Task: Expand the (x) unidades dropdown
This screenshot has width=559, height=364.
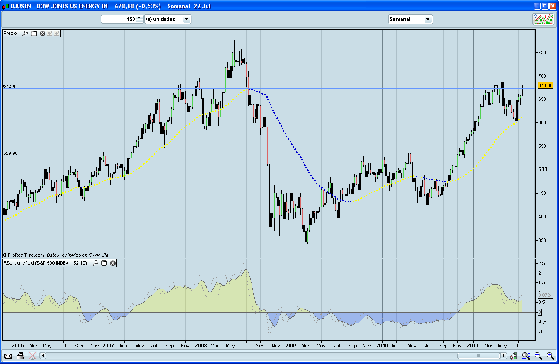Action: pyautogui.click(x=186, y=19)
